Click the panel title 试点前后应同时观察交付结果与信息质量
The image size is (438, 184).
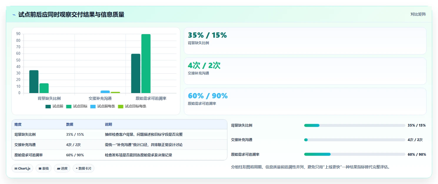click(71, 14)
